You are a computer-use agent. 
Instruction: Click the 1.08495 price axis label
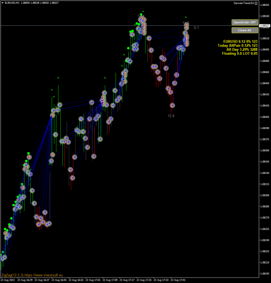click(x=265, y=50)
